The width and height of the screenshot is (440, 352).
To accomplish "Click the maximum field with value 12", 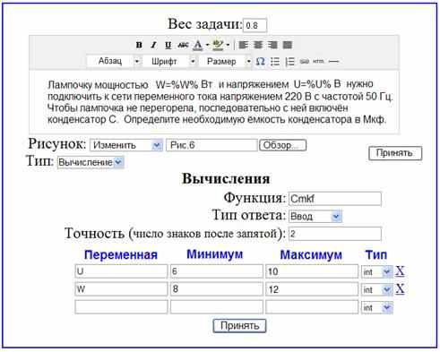I will pyautogui.click(x=312, y=289).
